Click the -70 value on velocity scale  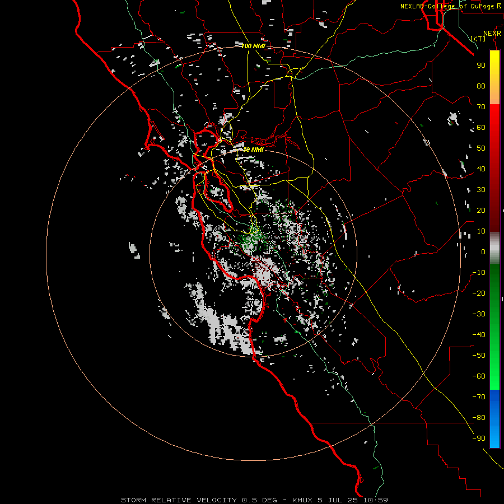tap(479, 397)
